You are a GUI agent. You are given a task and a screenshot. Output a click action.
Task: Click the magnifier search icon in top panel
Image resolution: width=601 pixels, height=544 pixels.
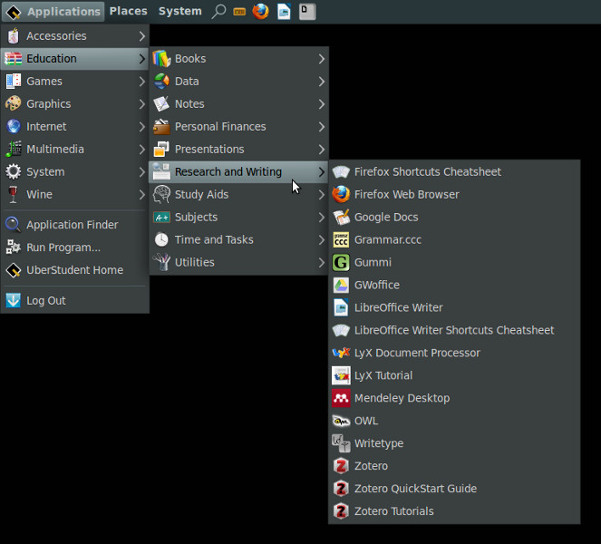tap(218, 12)
